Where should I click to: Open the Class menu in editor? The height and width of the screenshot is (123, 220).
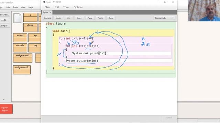[x=47, y=7]
